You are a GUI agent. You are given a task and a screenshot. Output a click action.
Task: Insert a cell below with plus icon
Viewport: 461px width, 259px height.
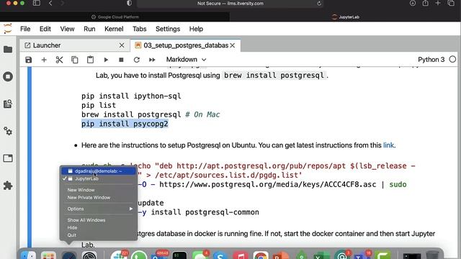(44, 60)
